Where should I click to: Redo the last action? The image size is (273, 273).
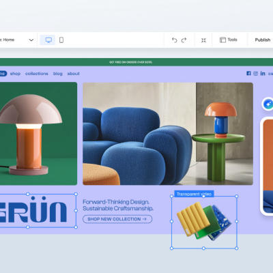(184, 40)
